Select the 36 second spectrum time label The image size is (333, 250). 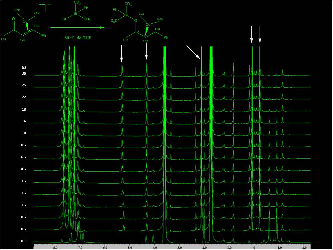[24, 73]
